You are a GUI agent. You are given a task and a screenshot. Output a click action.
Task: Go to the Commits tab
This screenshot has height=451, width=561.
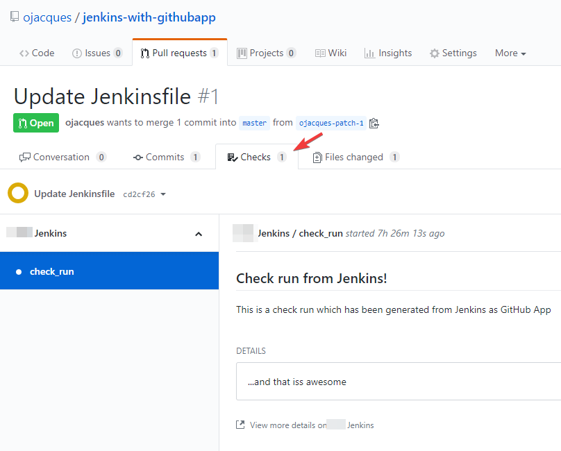(165, 158)
